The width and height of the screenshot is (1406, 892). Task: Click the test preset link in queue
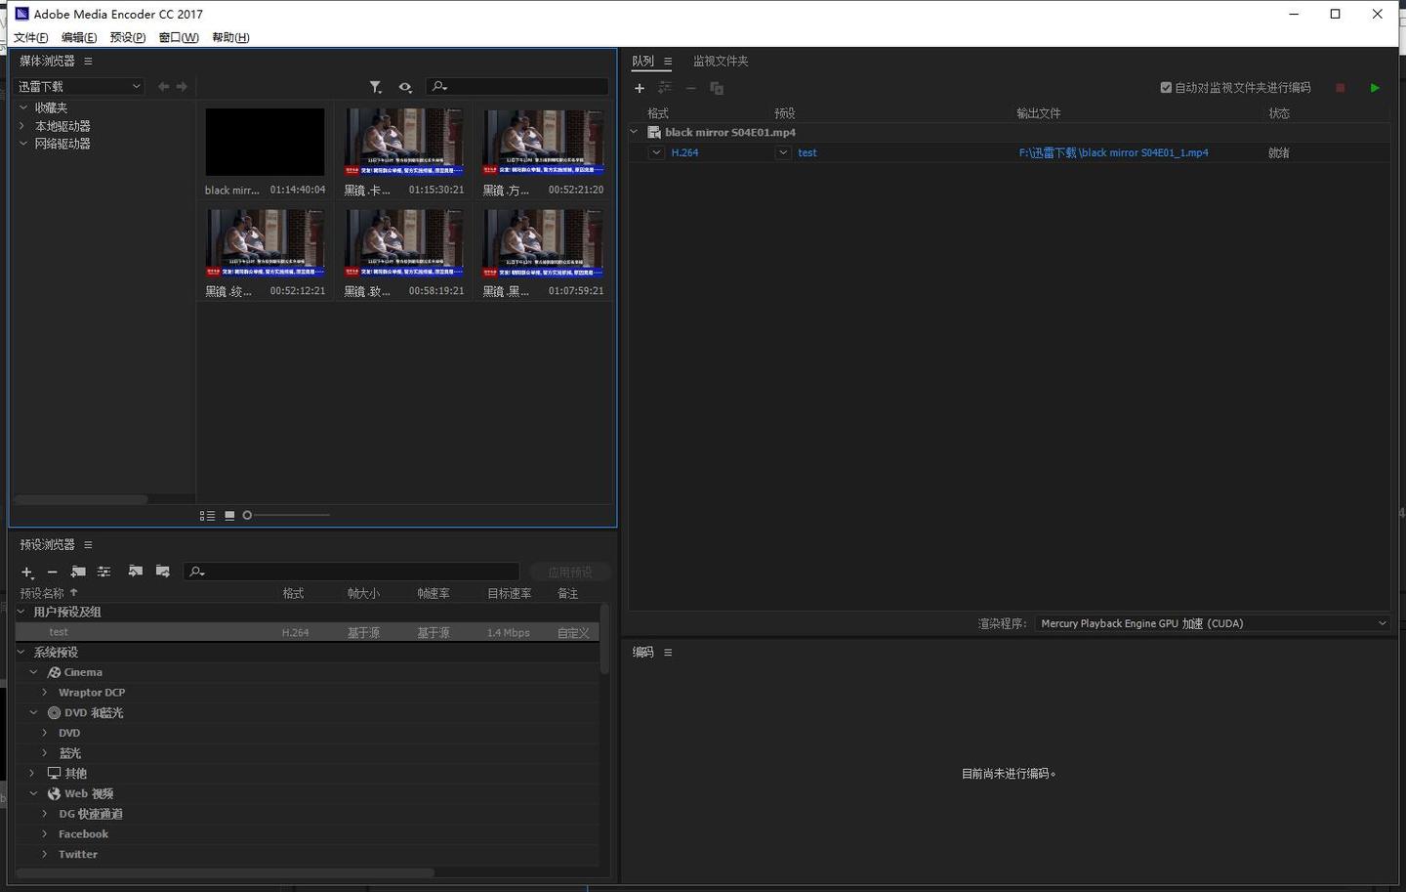click(807, 152)
